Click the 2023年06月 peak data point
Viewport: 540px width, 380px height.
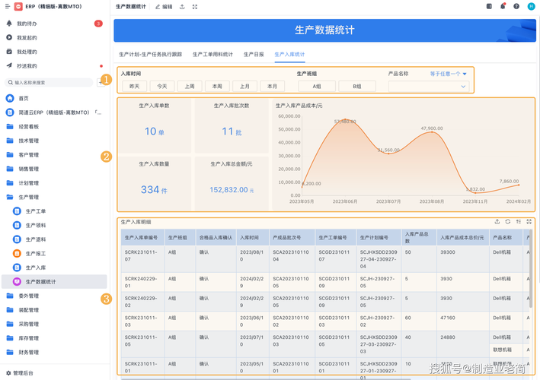point(345,119)
